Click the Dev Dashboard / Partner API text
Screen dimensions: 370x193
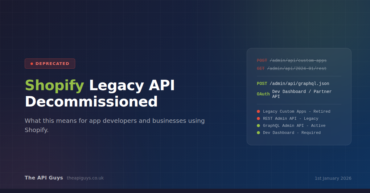pos(302,94)
